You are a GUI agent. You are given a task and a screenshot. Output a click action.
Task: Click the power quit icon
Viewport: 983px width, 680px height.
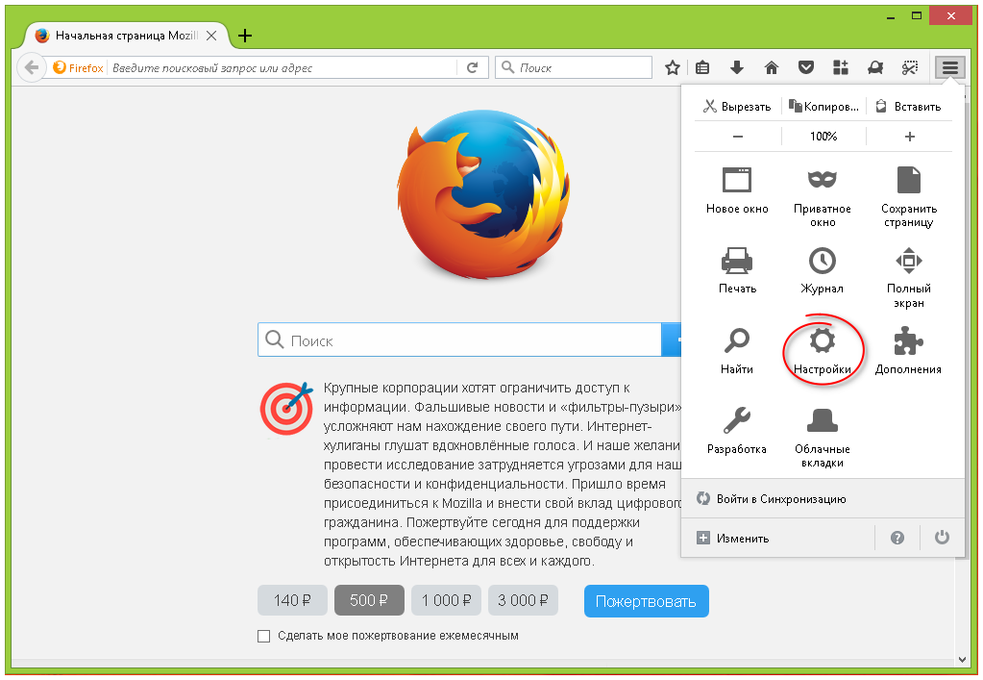coord(942,538)
